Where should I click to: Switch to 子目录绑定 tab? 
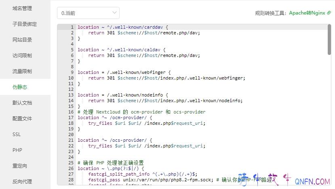[24, 24]
